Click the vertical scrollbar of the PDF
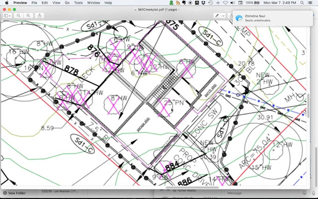Screen dimensions: 318x199 pyautogui.click(x=308, y=105)
